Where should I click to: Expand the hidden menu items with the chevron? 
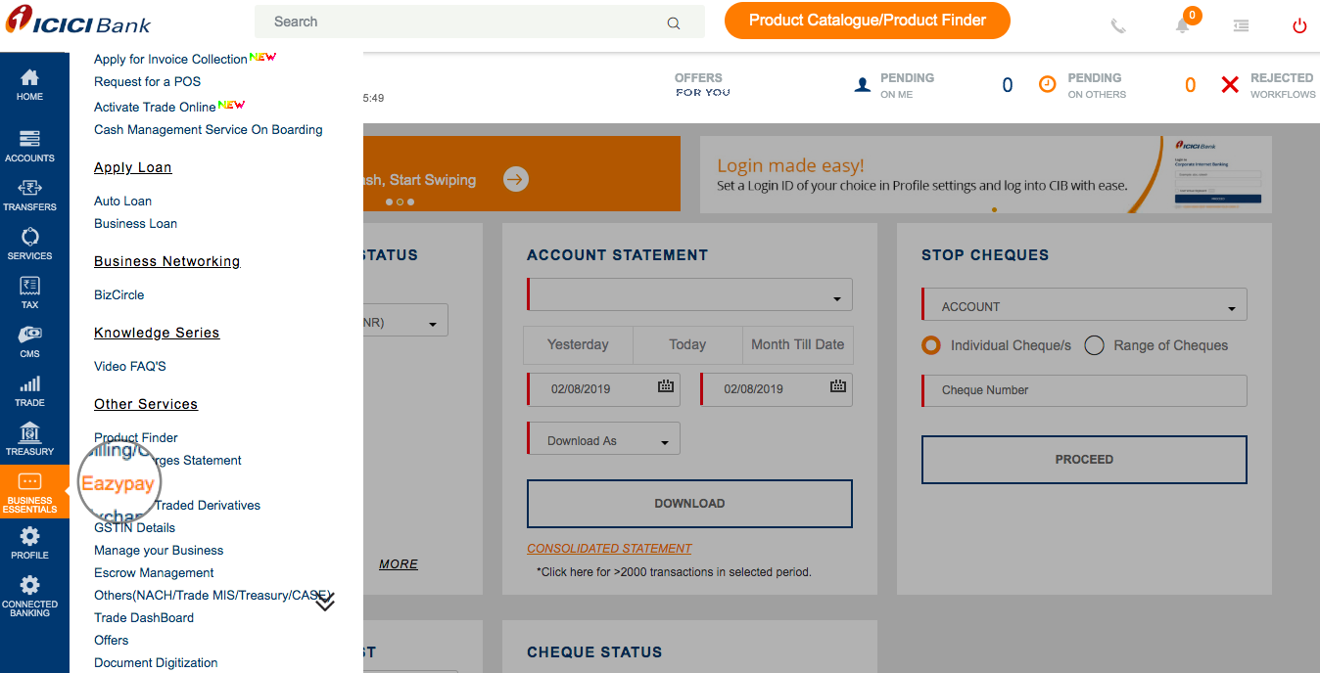pyautogui.click(x=324, y=602)
